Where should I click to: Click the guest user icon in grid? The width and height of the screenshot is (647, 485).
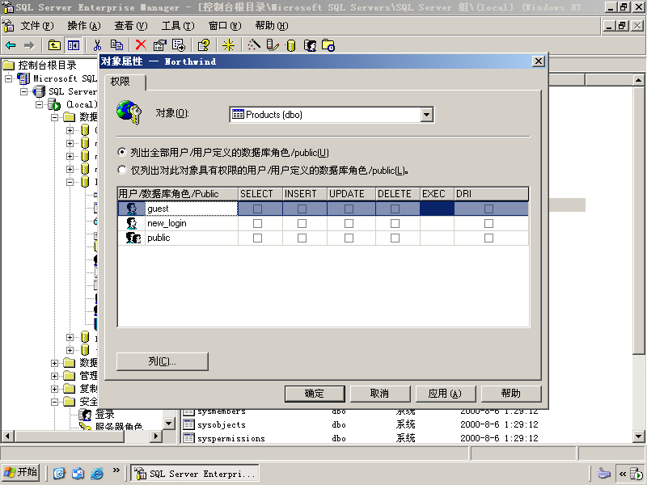(x=132, y=209)
